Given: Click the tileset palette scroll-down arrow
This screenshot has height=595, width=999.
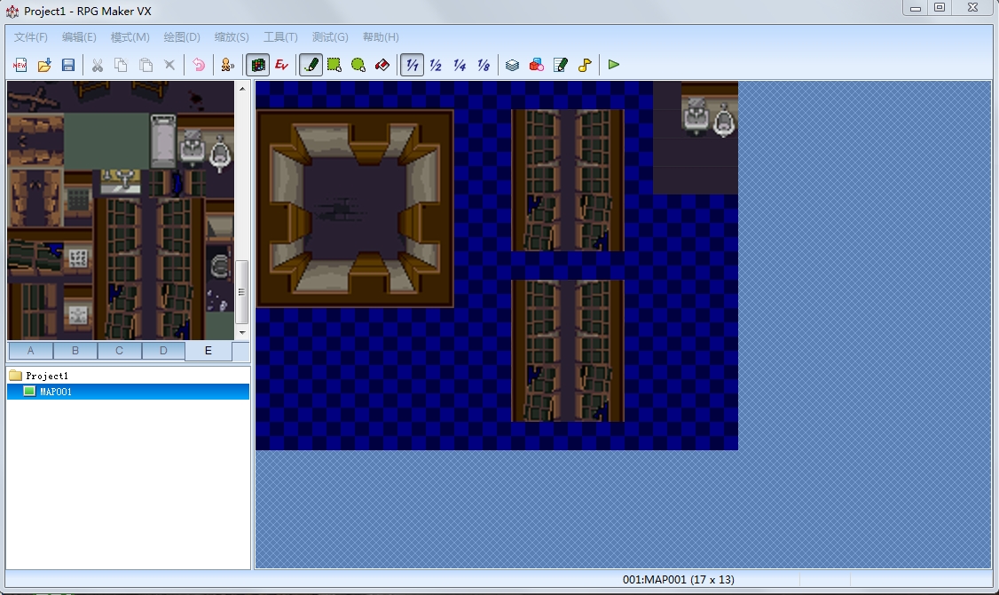Looking at the screenshot, I should (x=242, y=332).
